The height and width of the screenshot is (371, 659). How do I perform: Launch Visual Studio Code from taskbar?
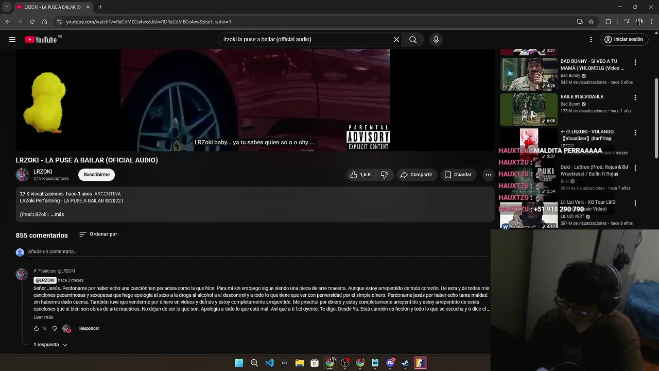269,363
